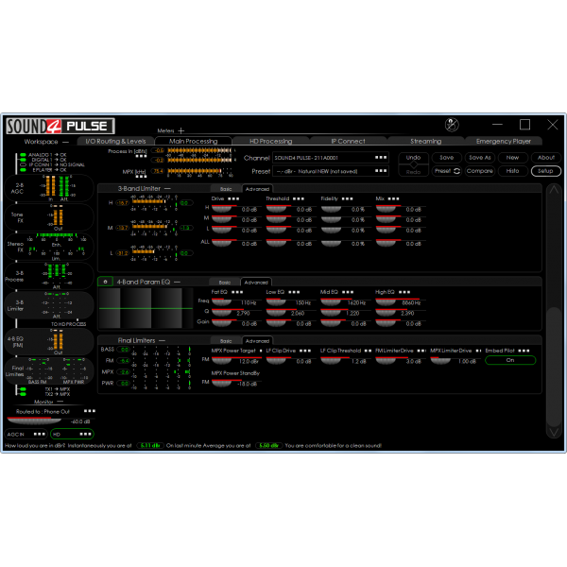Click the Compare button
Image resolution: width=567 pixels, height=567 pixels.
480,171
